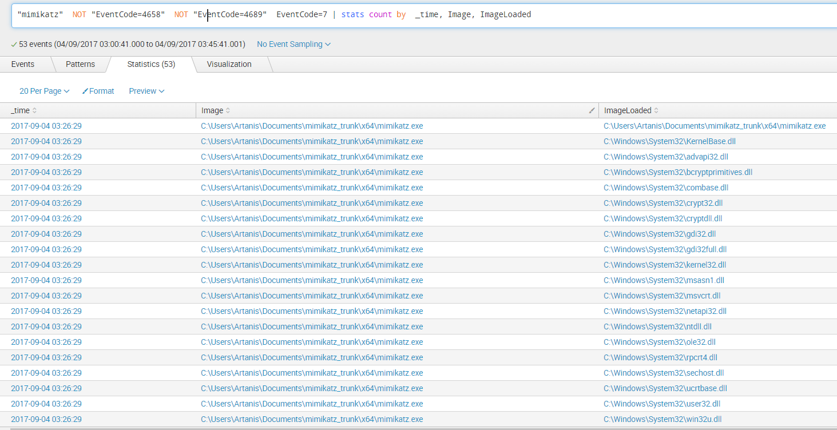Click ImageLoaded value mimikatz.exe path
Screen dimensions: 837x430
point(715,126)
